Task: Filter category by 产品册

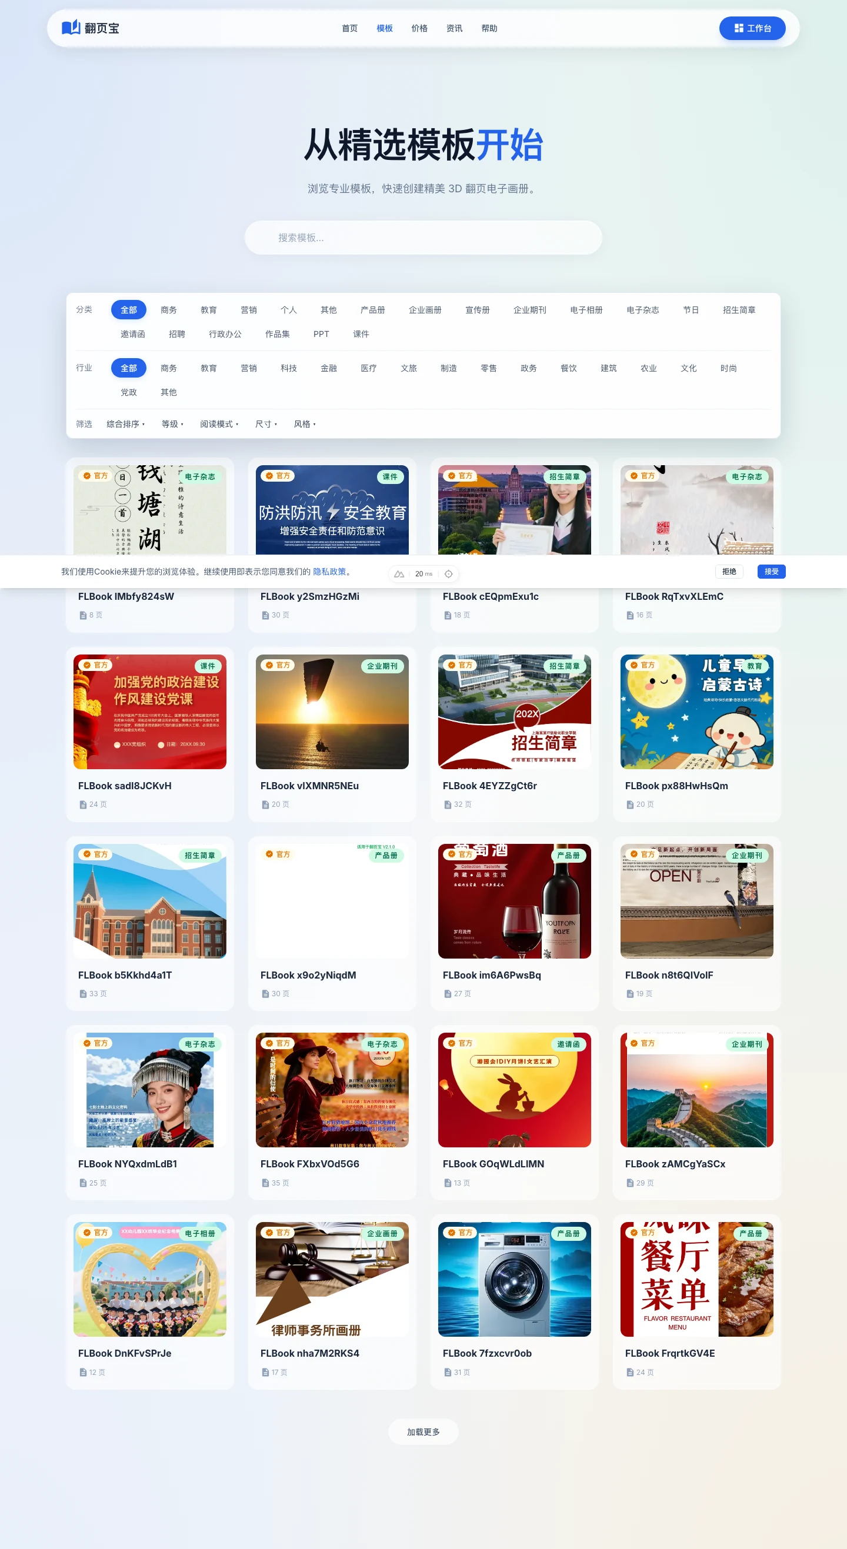Action: click(x=372, y=310)
